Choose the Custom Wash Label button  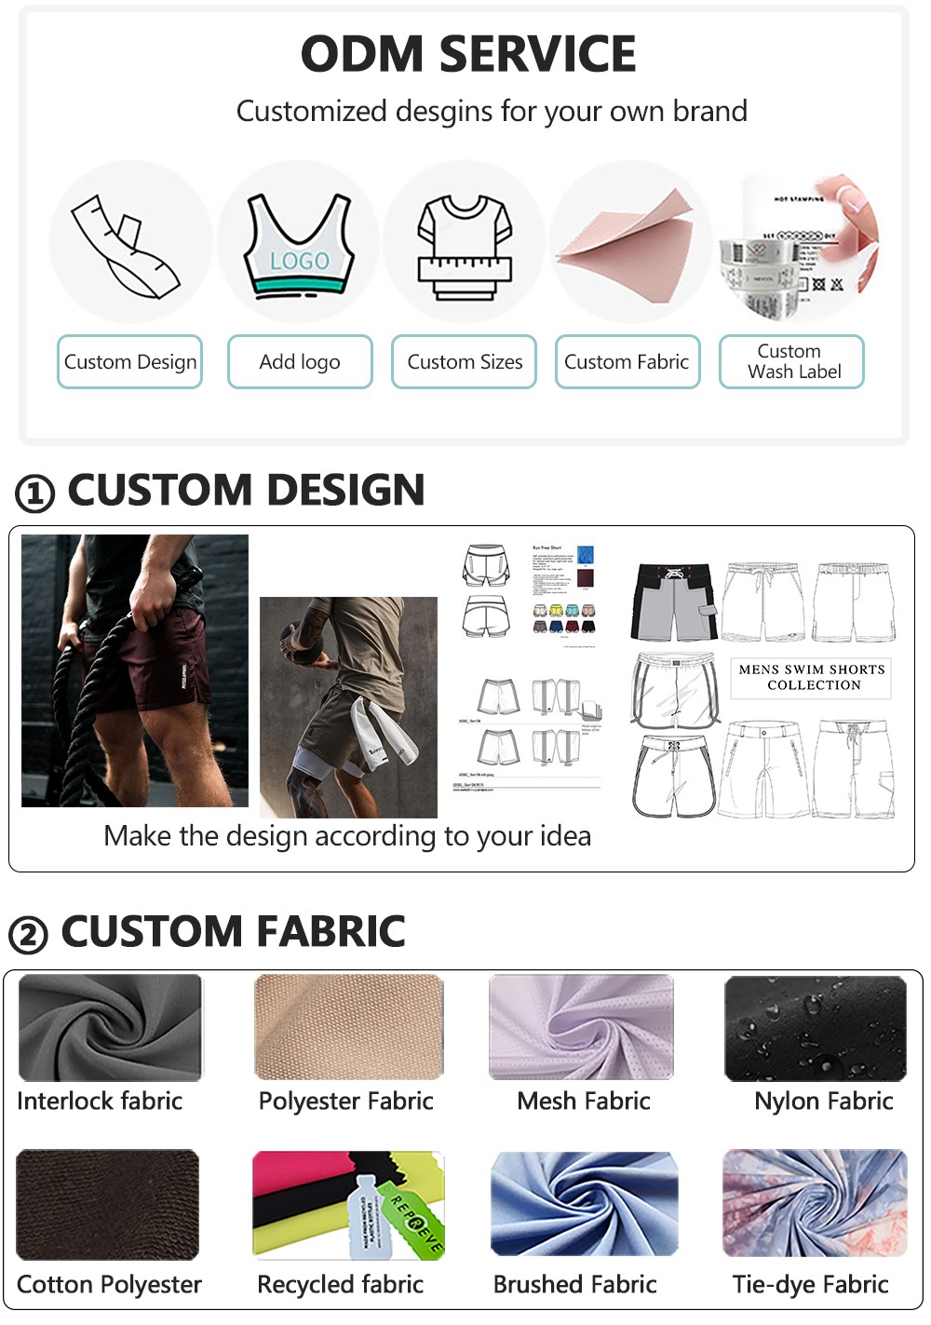coord(792,362)
